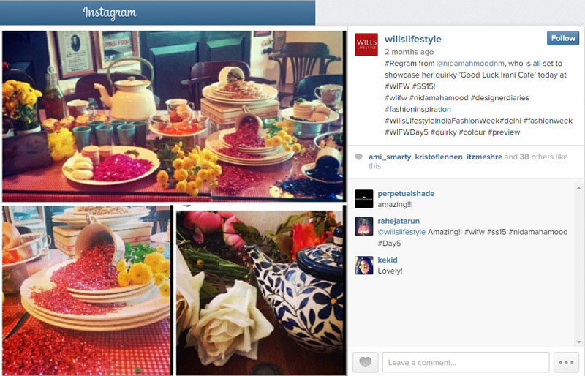Open kristoflennen's profile from likes
The image size is (585, 376).
click(439, 157)
